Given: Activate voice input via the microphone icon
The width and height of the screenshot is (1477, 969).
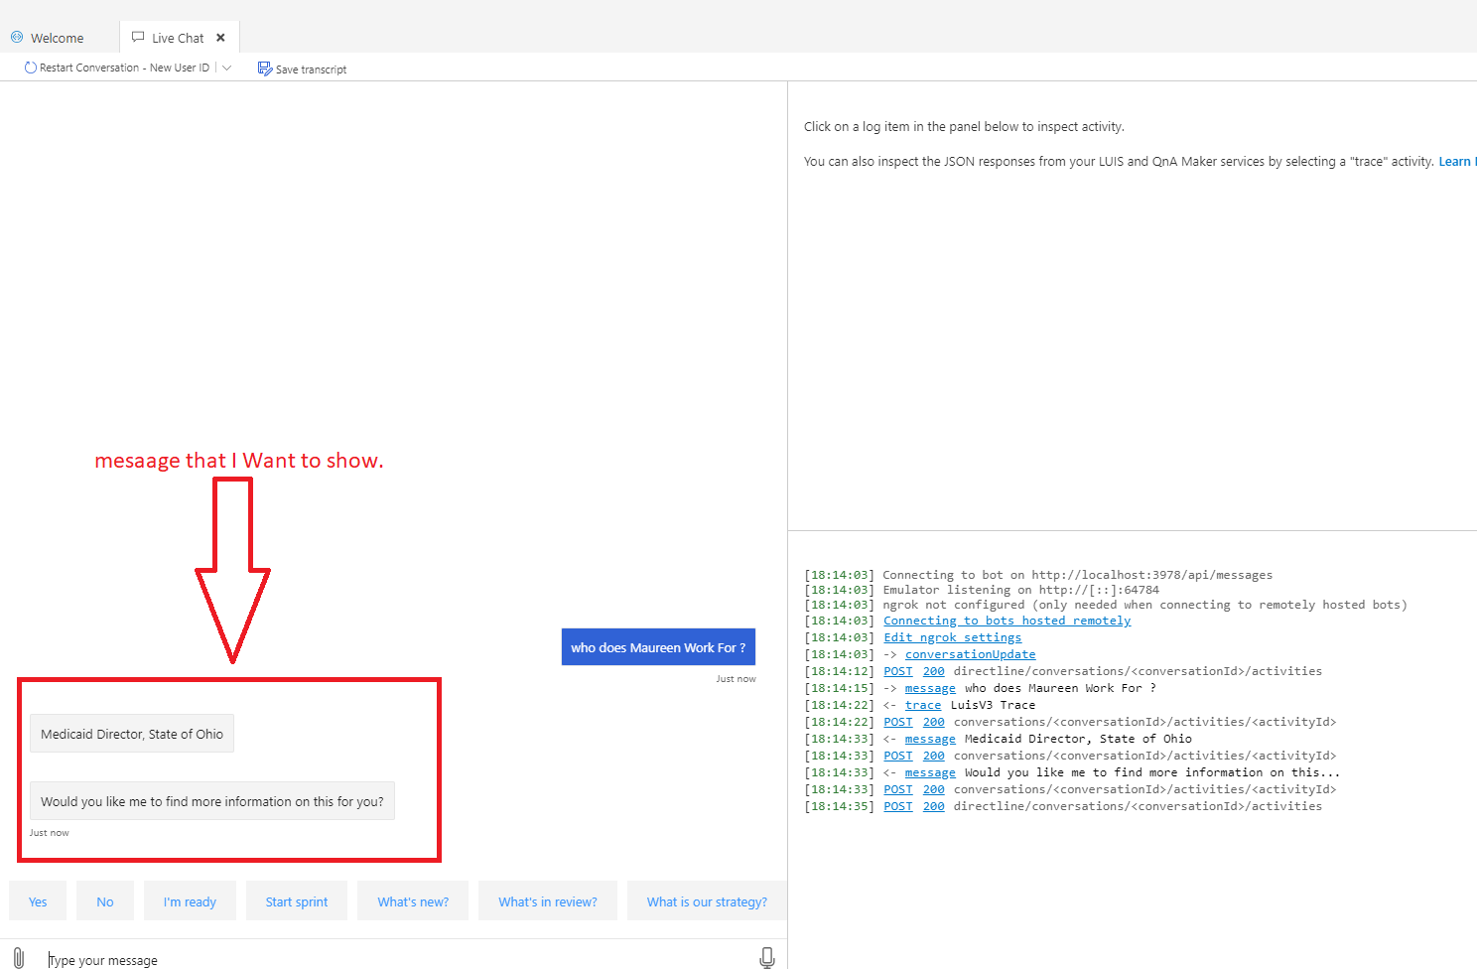Looking at the screenshot, I should point(766,956).
